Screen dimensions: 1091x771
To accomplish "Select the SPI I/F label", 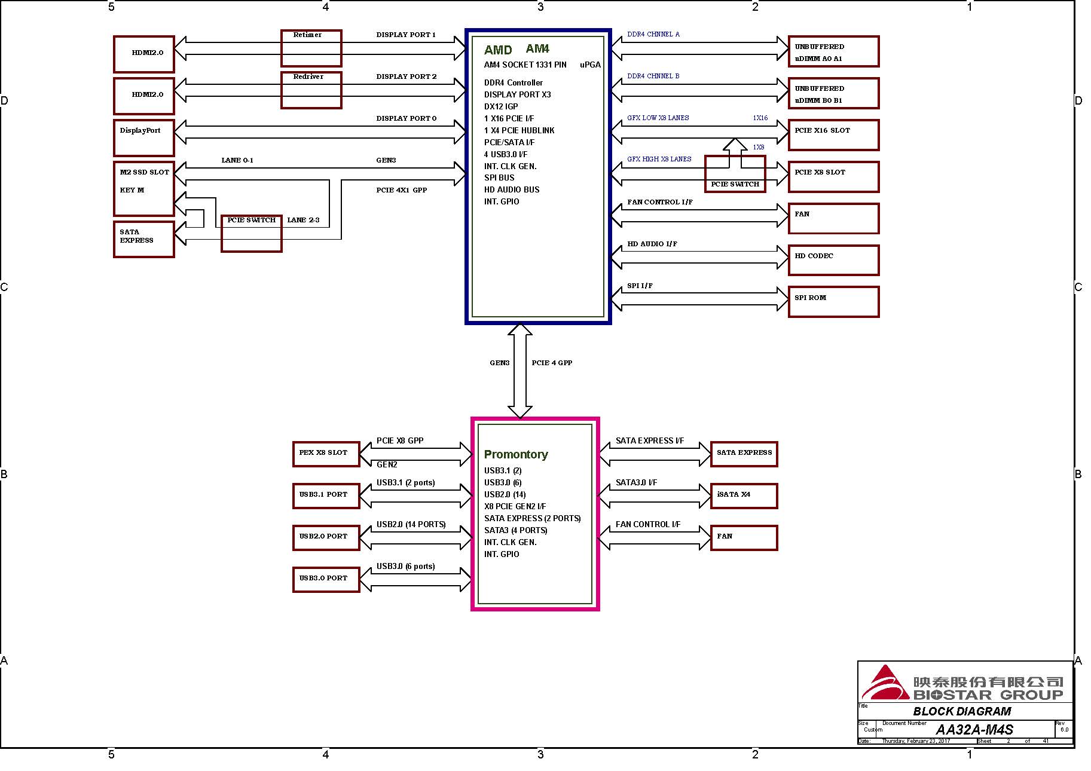I will pos(640,286).
